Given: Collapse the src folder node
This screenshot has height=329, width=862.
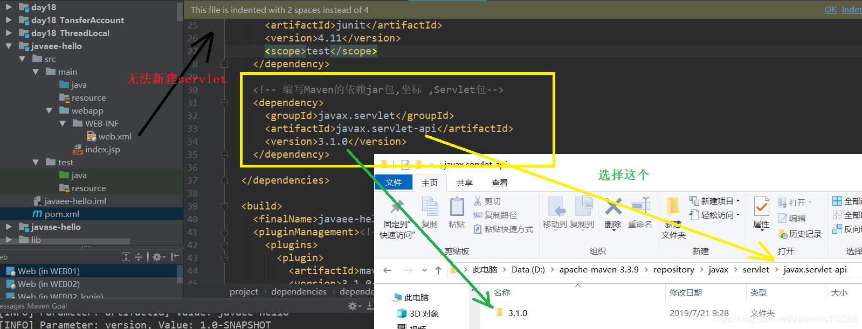Looking at the screenshot, I should (22, 59).
